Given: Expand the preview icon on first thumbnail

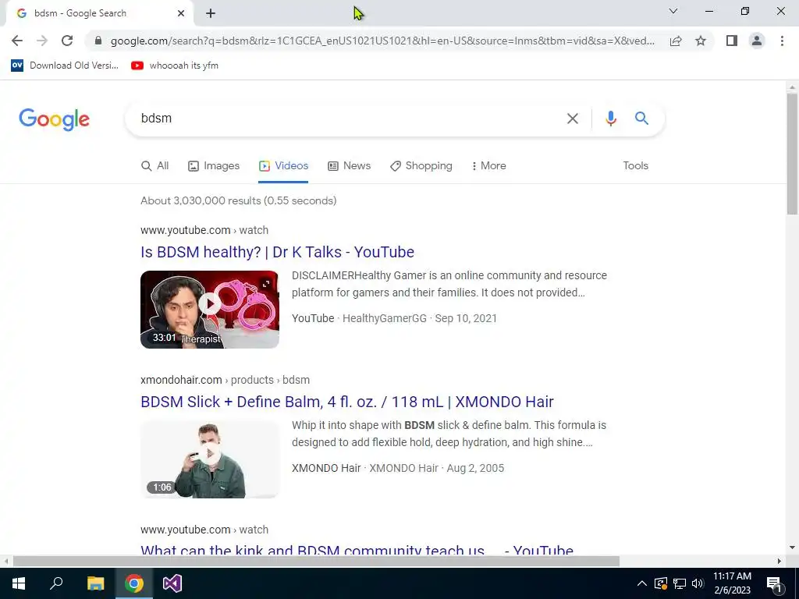Looking at the screenshot, I should [x=266, y=284].
